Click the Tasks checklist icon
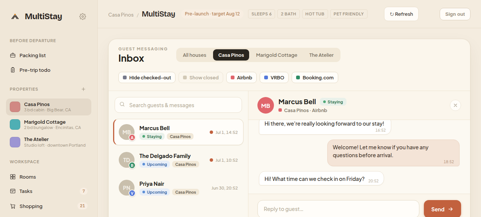Viewport: 481px width, 217px height. pos(13,191)
